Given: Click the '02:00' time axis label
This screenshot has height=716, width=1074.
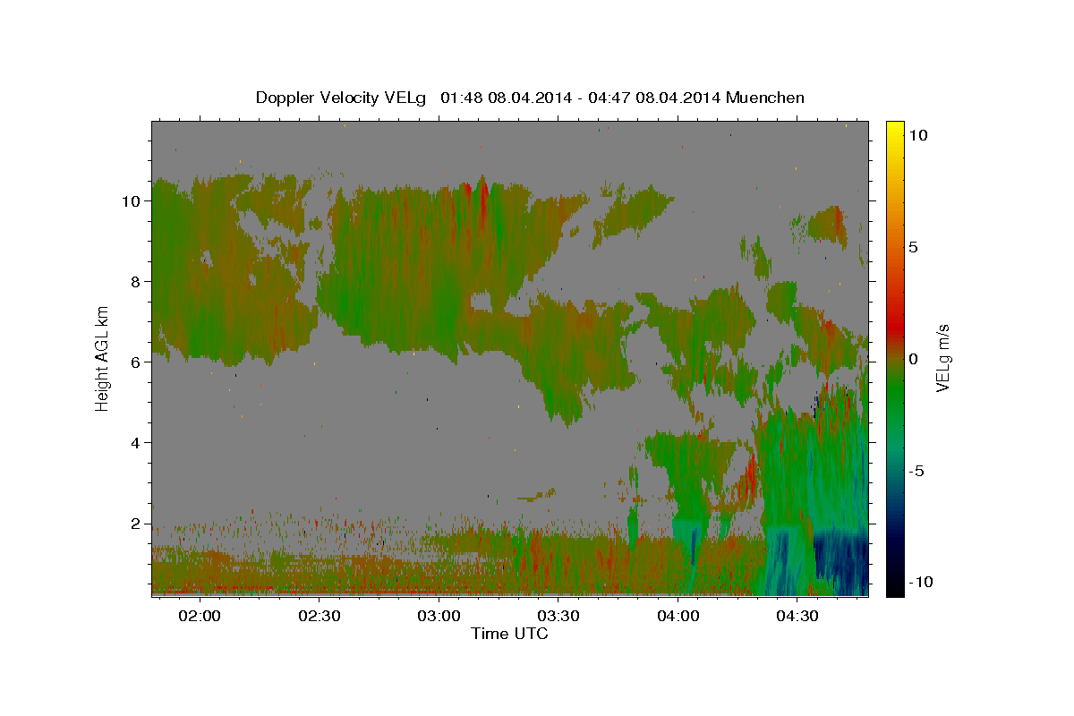Looking at the screenshot, I should click(x=199, y=617).
